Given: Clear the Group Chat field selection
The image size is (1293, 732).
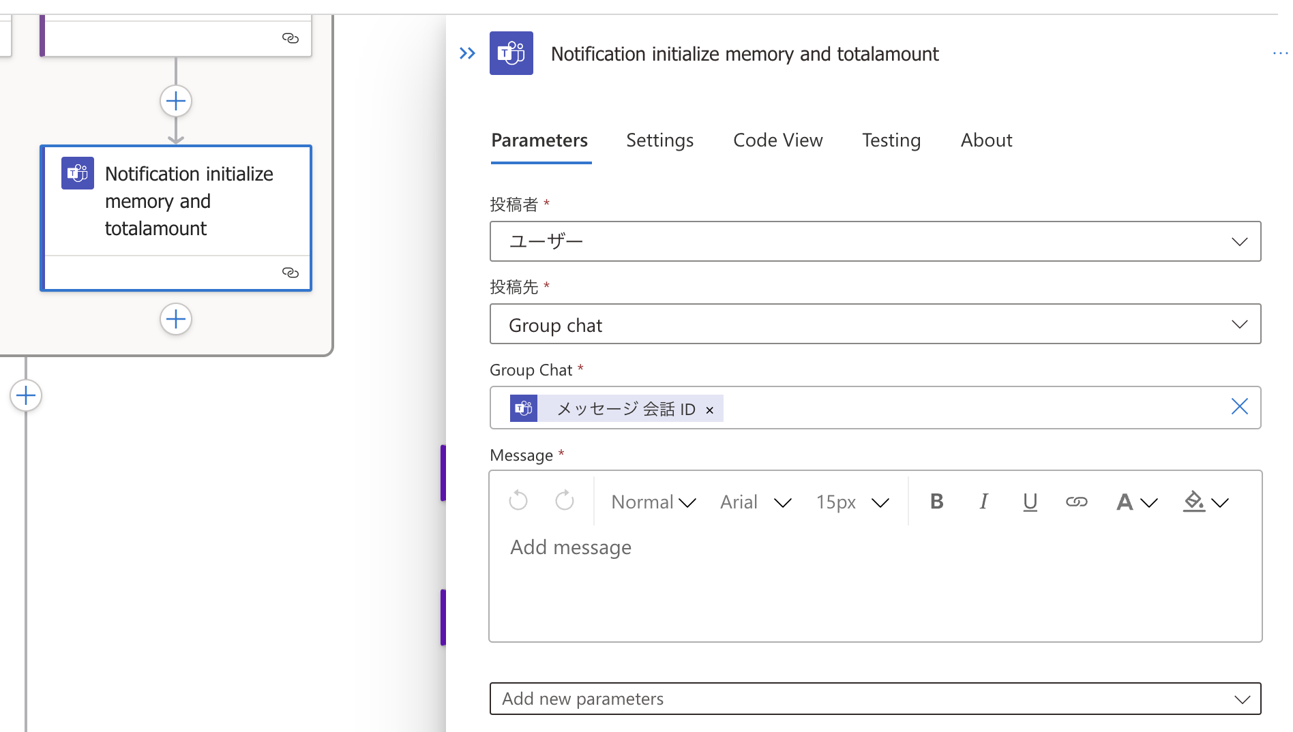Looking at the screenshot, I should pyautogui.click(x=1239, y=406).
